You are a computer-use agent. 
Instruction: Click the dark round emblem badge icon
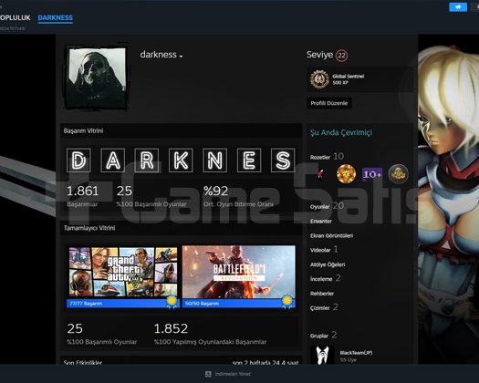coord(398,174)
